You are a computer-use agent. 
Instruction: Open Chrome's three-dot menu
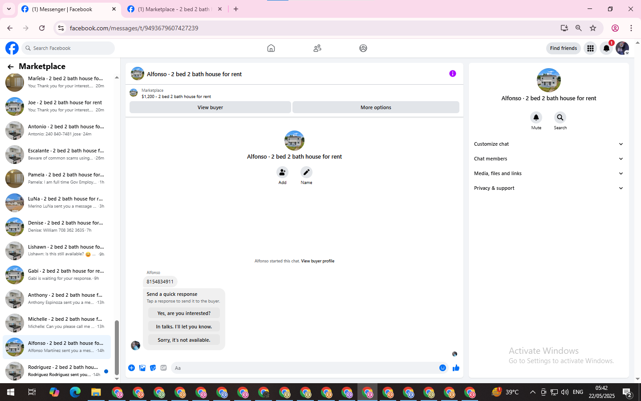pos(631,28)
